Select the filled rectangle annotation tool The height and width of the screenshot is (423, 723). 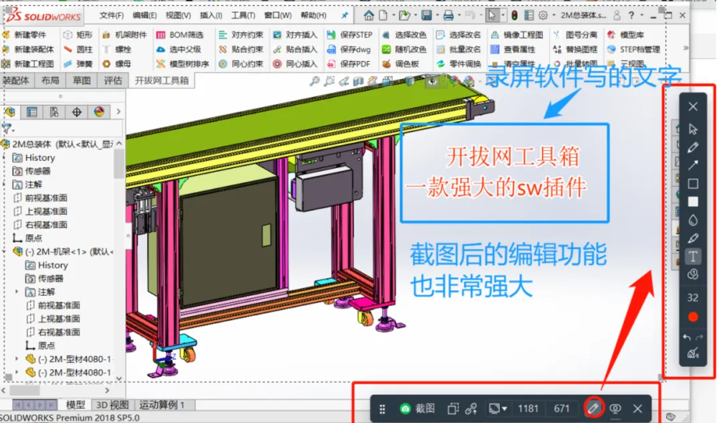[693, 202]
